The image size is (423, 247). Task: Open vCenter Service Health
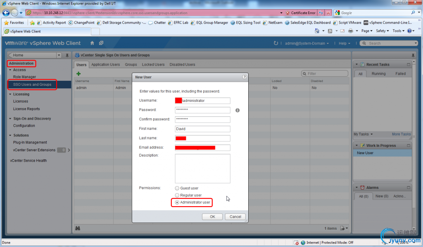(x=29, y=160)
